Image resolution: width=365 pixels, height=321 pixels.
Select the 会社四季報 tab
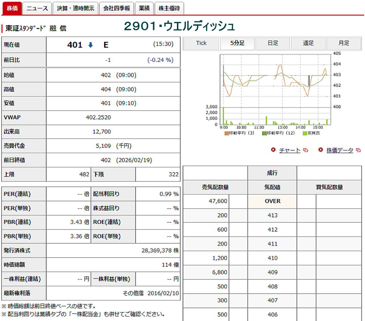pyautogui.click(x=117, y=8)
